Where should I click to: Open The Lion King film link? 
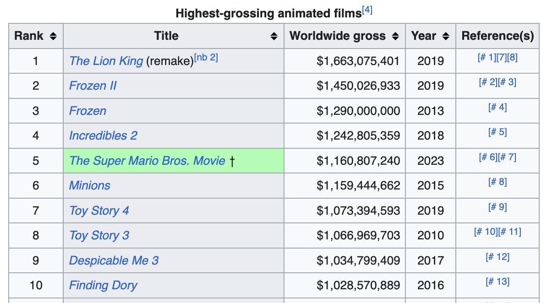pyautogui.click(x=106, y=61)
